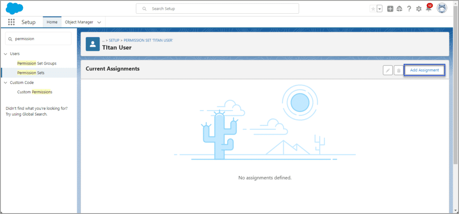Open the Setup gear menu
Image resolution: width=459 pixels, height=214 pixels.
pyautogui.click(x=419, y=9)
